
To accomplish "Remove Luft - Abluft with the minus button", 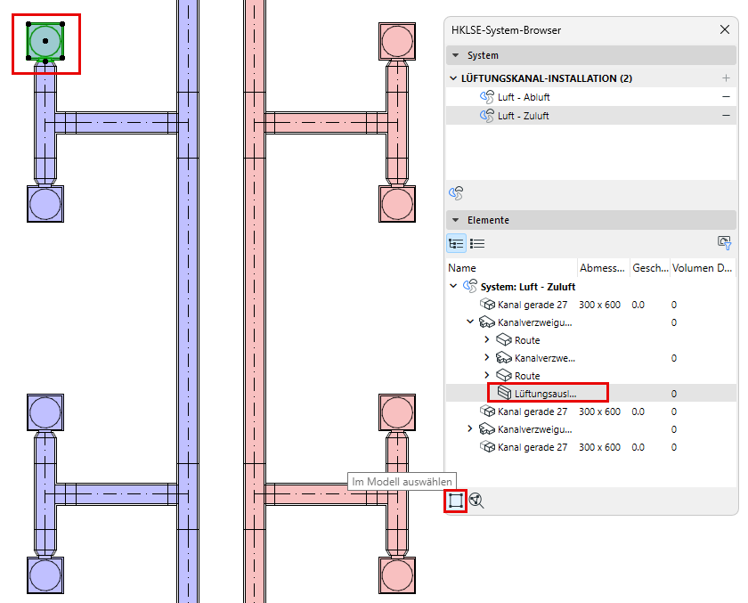I will (x=726, y=97).
